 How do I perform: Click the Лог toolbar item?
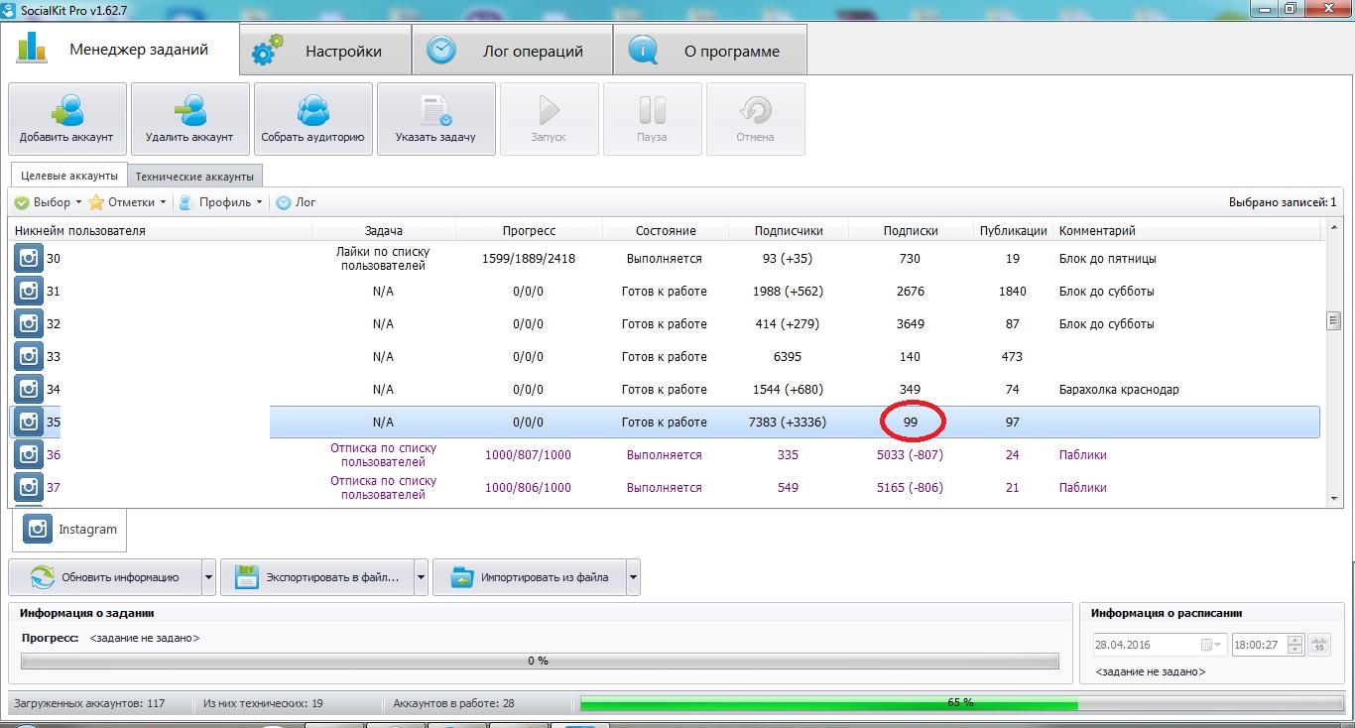(x=296, y=202)
